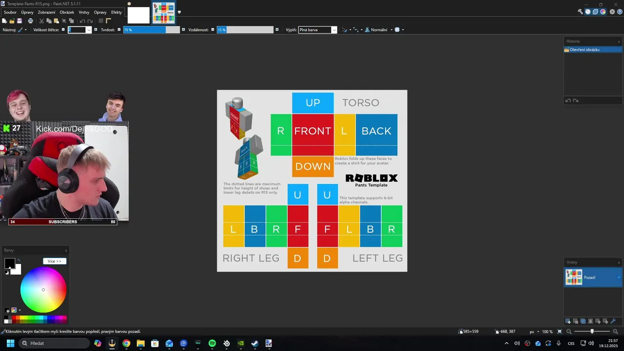Click the Cut scissors icon
This screenshot has height=351, width=624.
(x=41, y=21)
